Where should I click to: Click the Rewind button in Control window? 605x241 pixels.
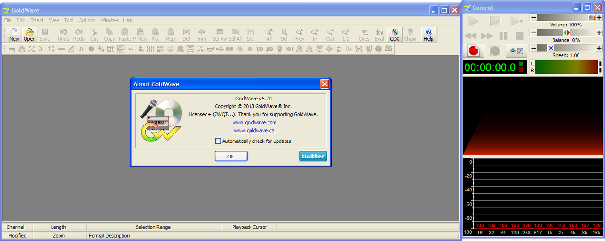pos(471,36)
